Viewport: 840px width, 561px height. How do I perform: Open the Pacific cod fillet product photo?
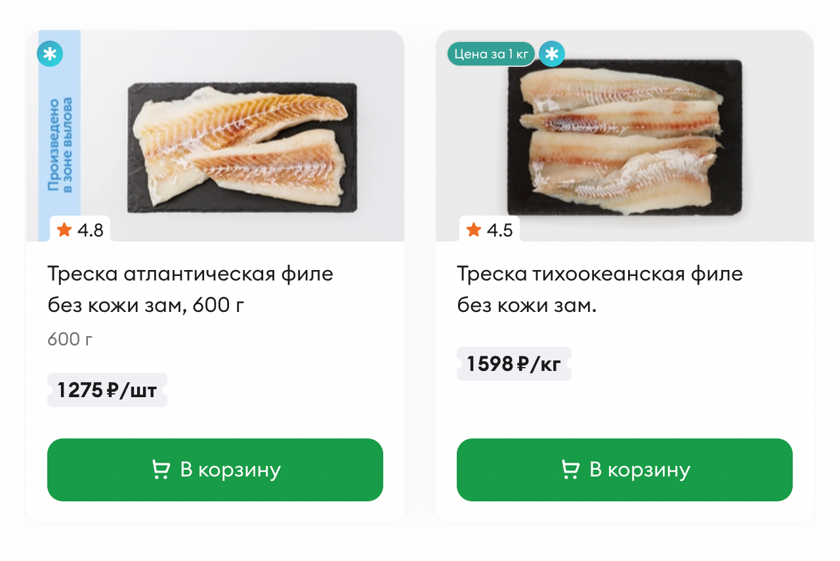[625, 138]
